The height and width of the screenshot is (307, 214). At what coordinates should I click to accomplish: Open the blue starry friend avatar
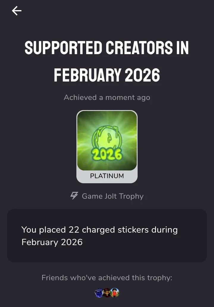pos(98,293)
